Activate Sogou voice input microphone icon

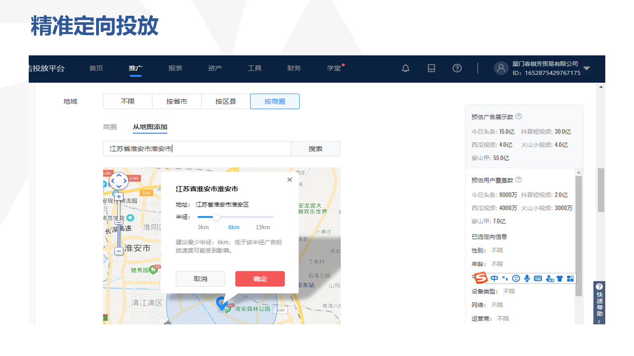526,278
